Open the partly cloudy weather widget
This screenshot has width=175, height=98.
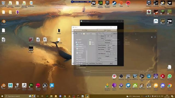(133, 96)
